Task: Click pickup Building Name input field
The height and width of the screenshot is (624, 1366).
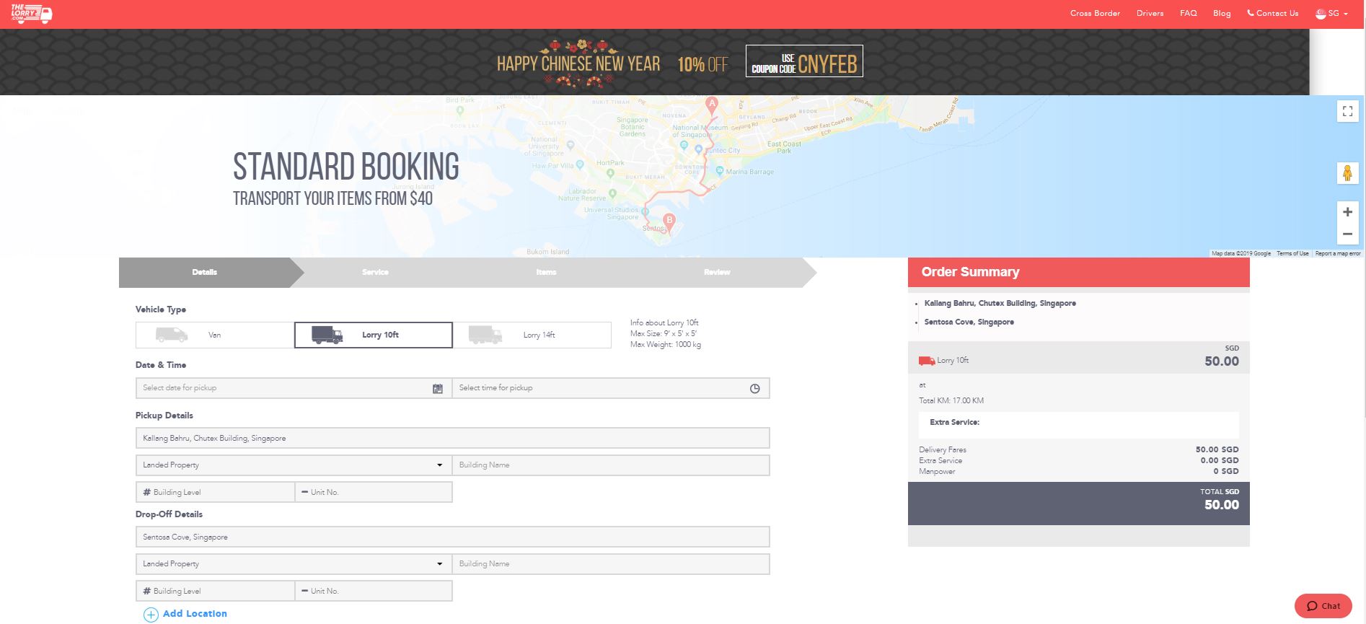Action: tap(610, 465)
